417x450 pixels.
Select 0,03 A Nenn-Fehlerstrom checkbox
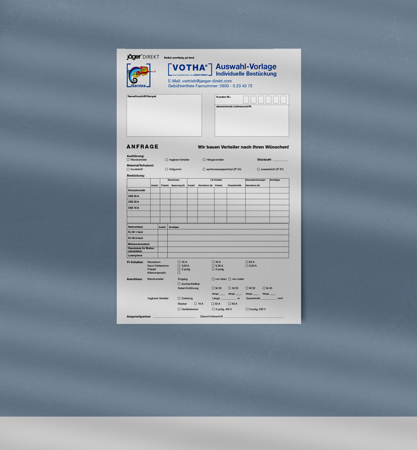click(179, 266)
